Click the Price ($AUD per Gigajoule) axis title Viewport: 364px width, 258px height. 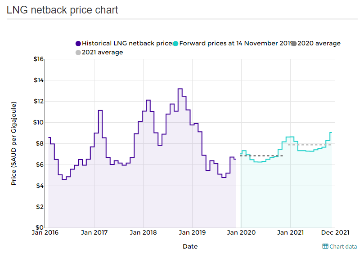pos(14,143)
